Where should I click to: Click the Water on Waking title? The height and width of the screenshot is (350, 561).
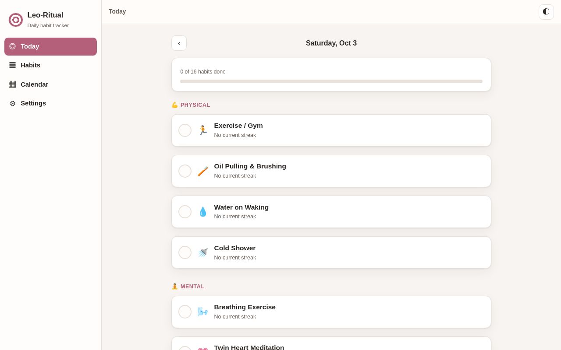click(x=241, y=207)
